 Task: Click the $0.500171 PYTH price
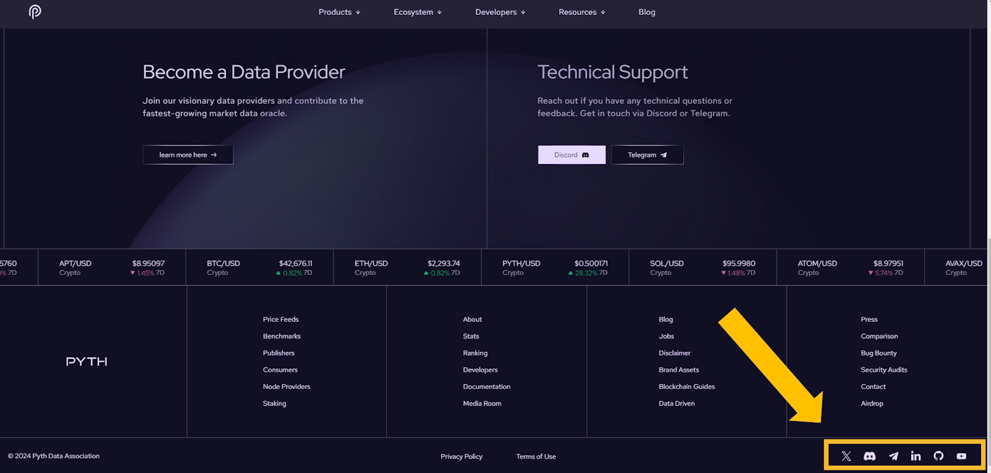pos(591,263)
